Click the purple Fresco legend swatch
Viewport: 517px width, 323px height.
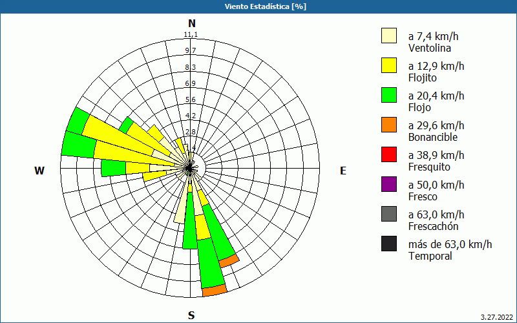[389, 184]
